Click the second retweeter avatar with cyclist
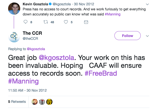The width and height of the screenshot is (157, 109). pos(42,102)
